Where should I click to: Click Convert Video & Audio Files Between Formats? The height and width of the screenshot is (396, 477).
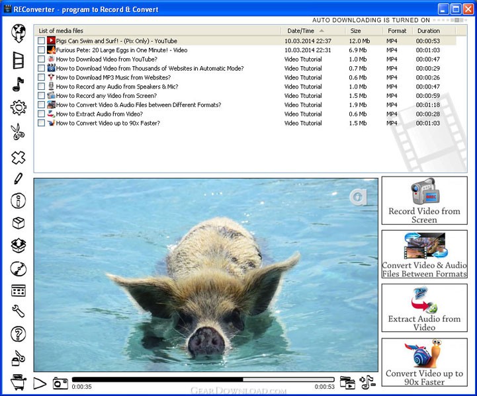(424, 254)
